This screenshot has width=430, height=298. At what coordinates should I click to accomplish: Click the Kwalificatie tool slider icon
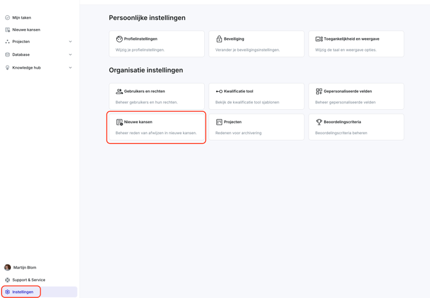pos(219,91)
